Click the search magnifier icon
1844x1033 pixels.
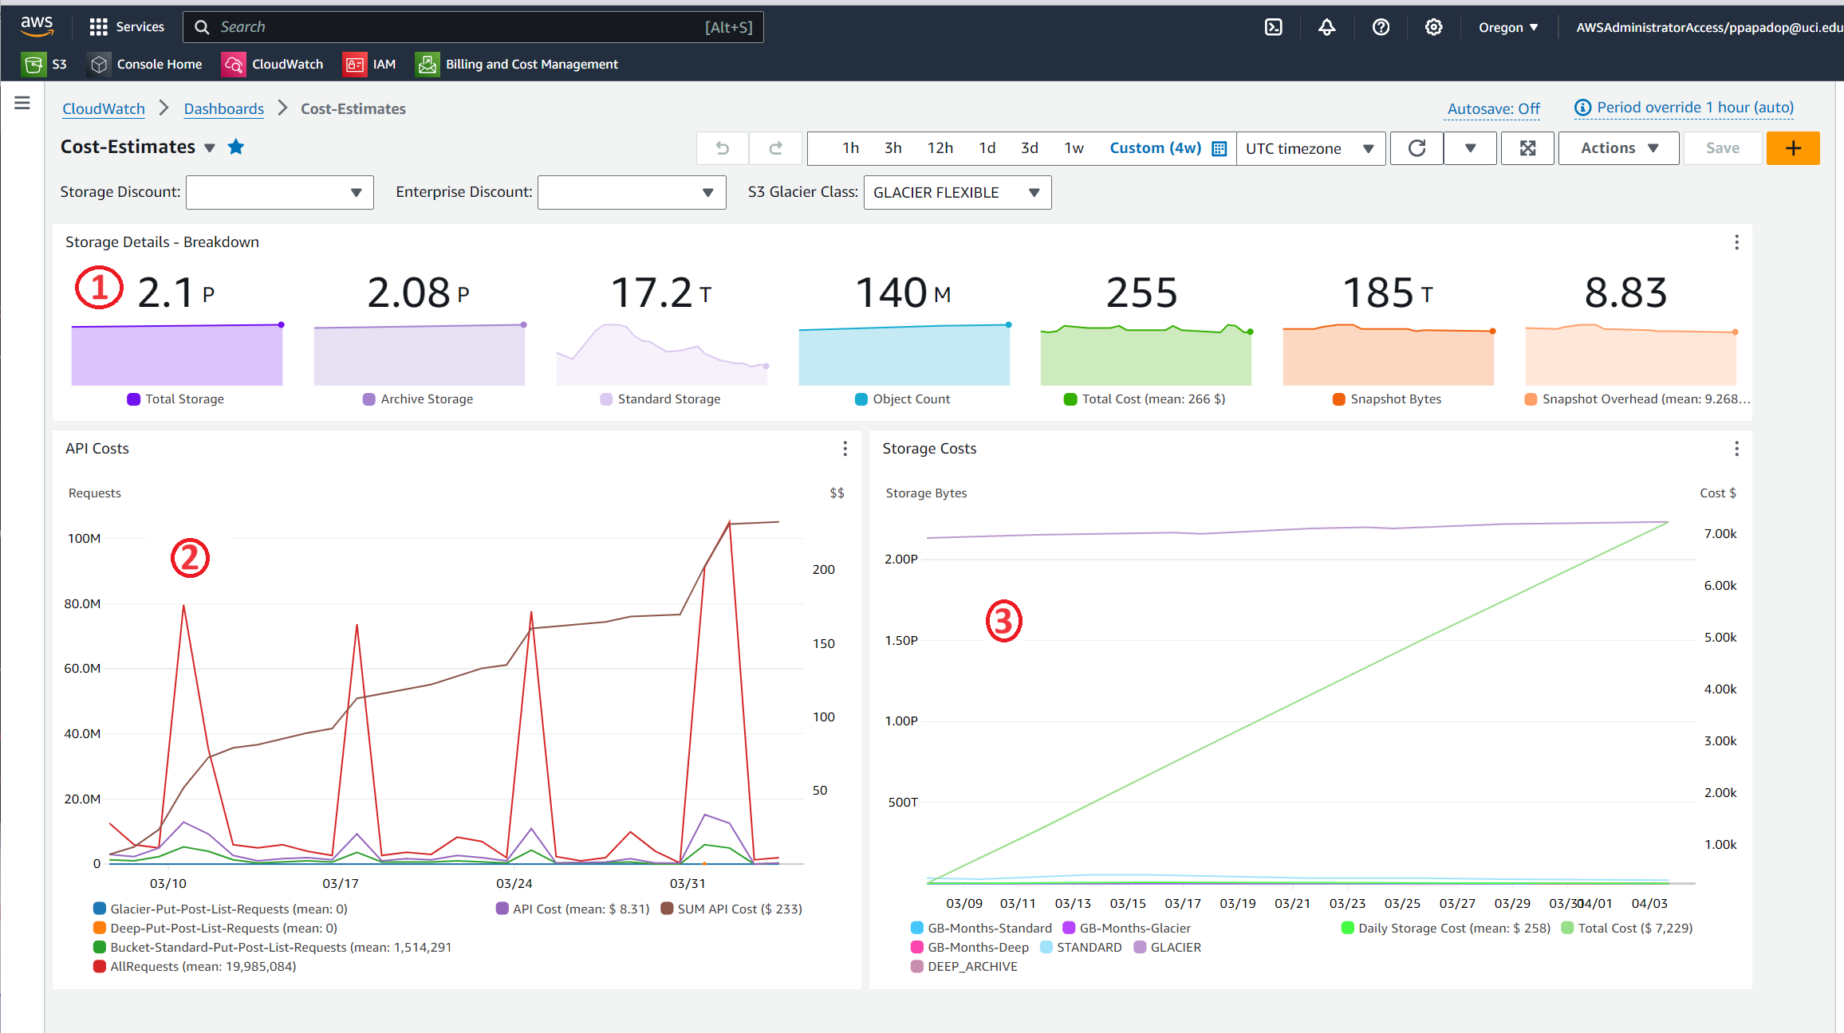tap(203, 27)
